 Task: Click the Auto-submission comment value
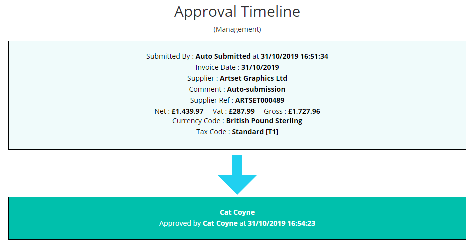coord(256,89)
